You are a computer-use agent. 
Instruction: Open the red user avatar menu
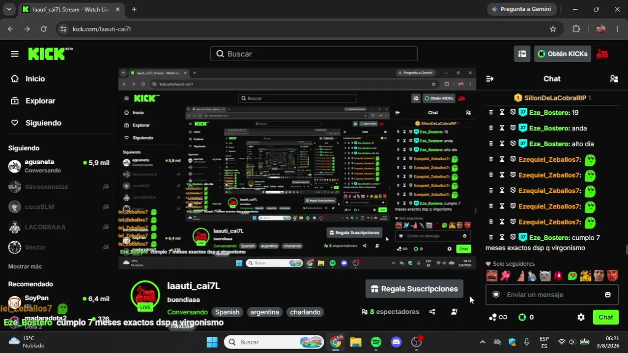[602, 54]
